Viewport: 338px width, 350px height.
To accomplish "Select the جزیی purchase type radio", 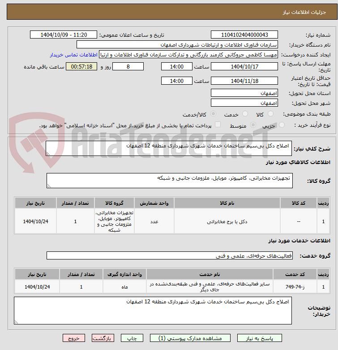I will tap(282, 125).
